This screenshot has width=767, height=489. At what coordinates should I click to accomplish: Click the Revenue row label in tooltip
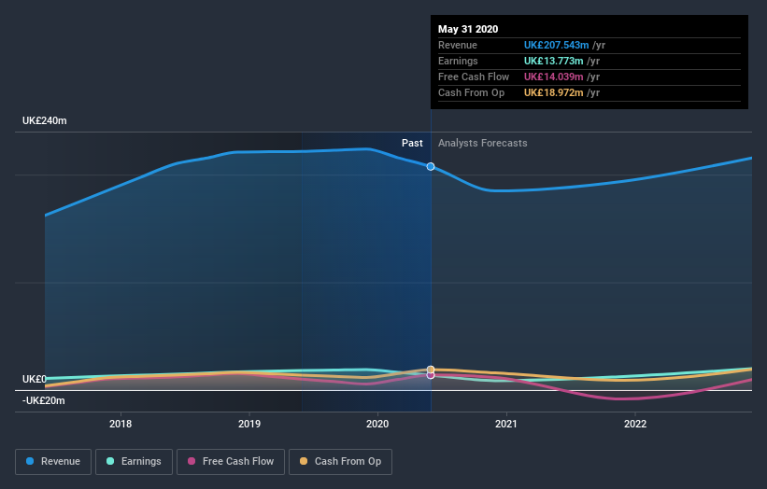[458, 45]
